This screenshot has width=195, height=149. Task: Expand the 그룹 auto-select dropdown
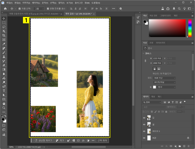39,9
